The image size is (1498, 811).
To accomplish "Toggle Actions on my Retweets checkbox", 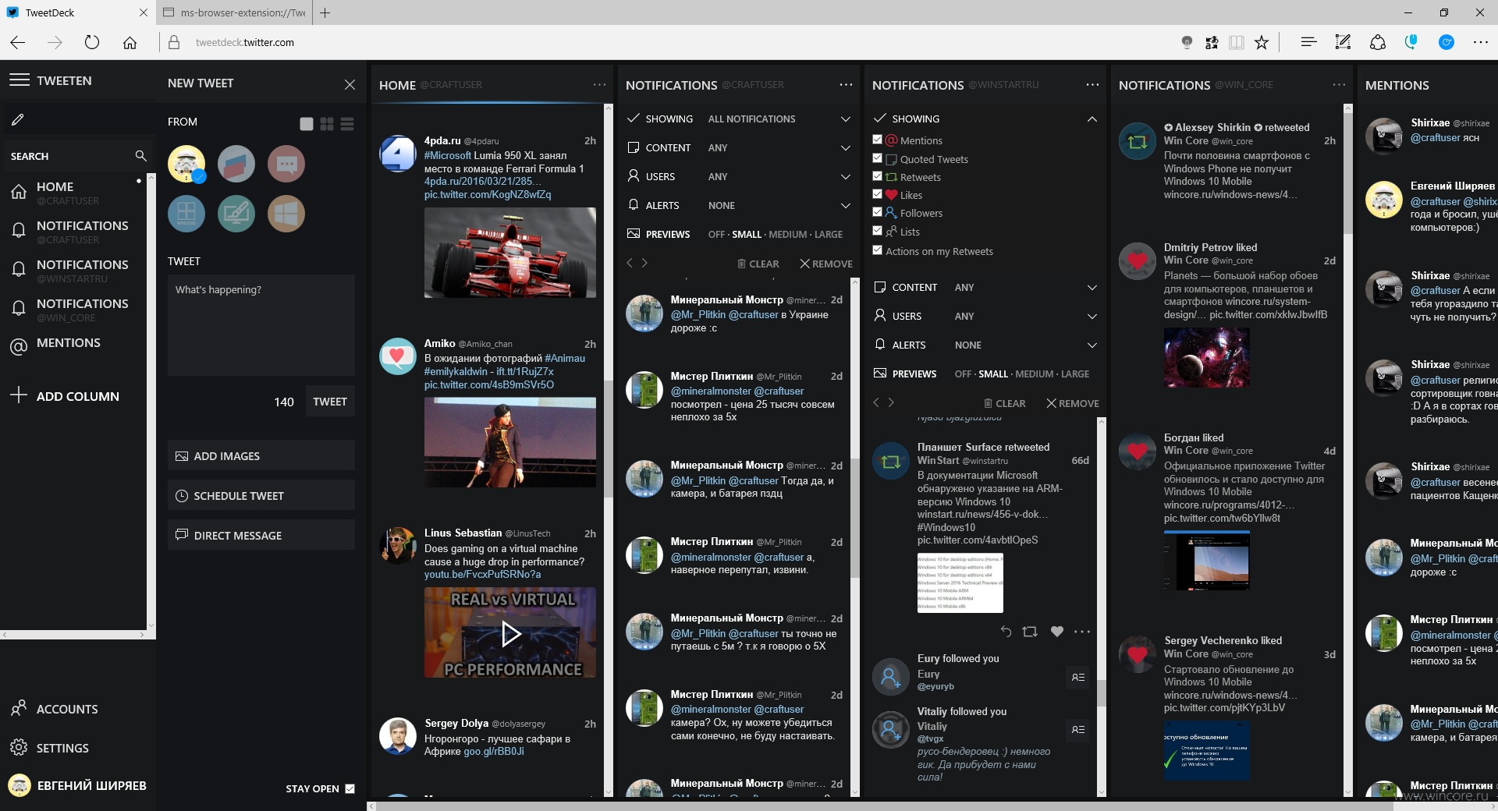I will pos(877,250).
